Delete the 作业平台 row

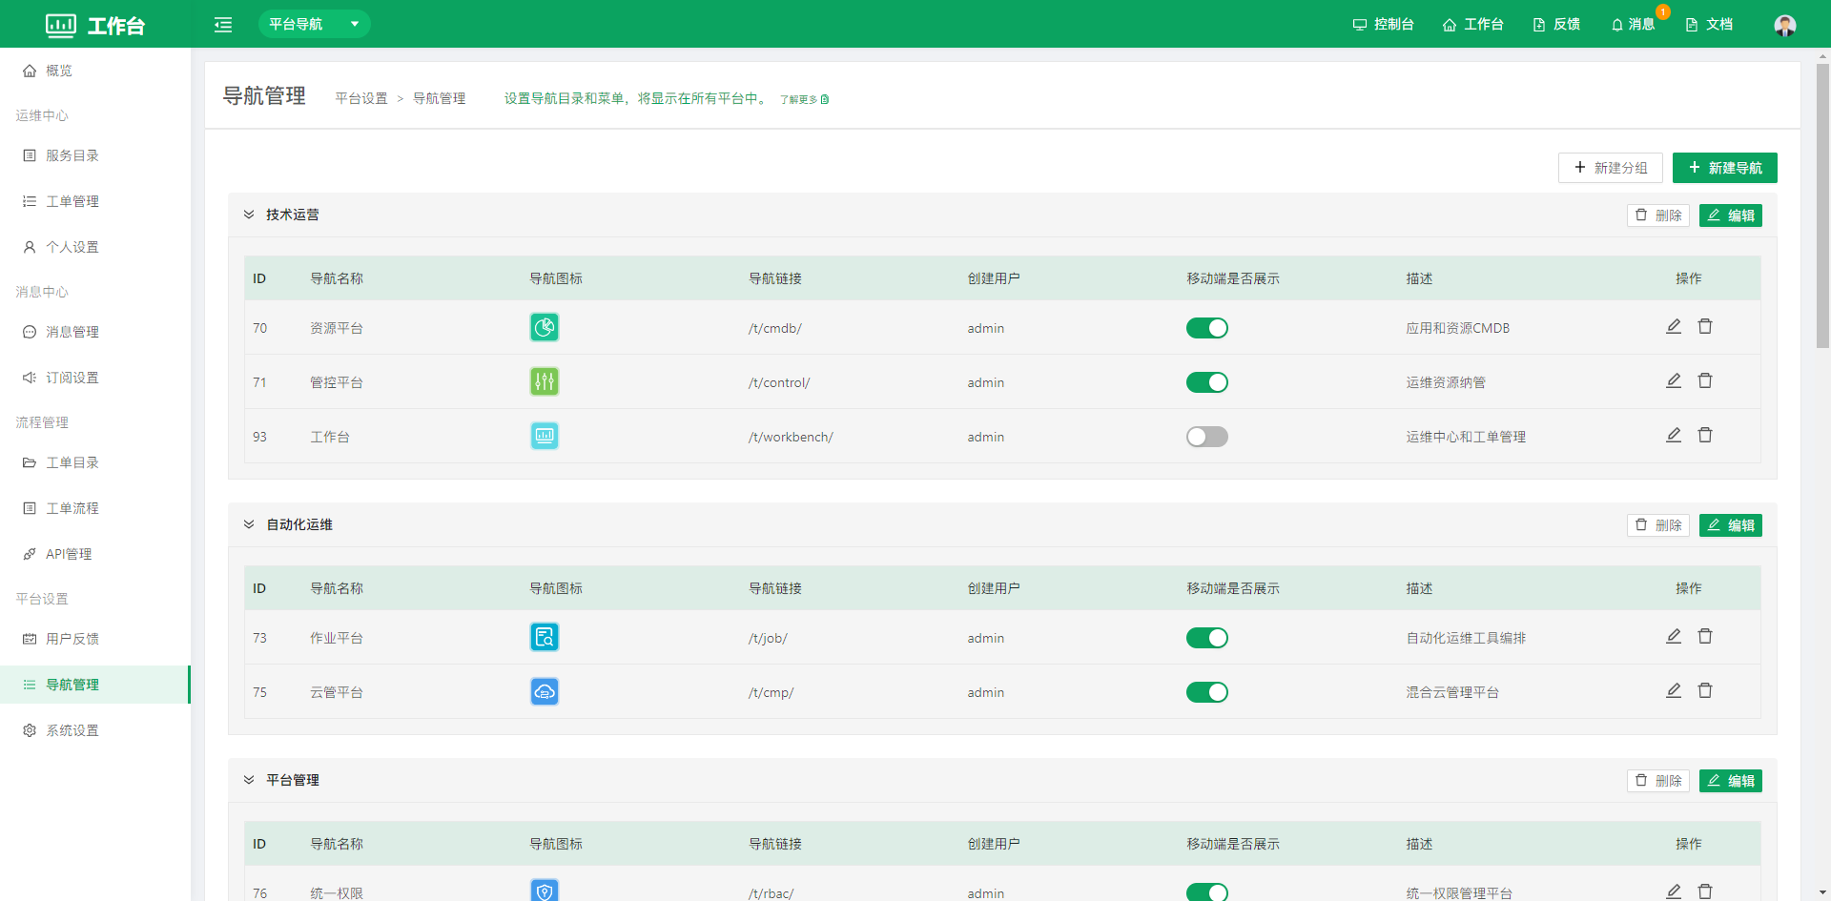pos(1705,637)
